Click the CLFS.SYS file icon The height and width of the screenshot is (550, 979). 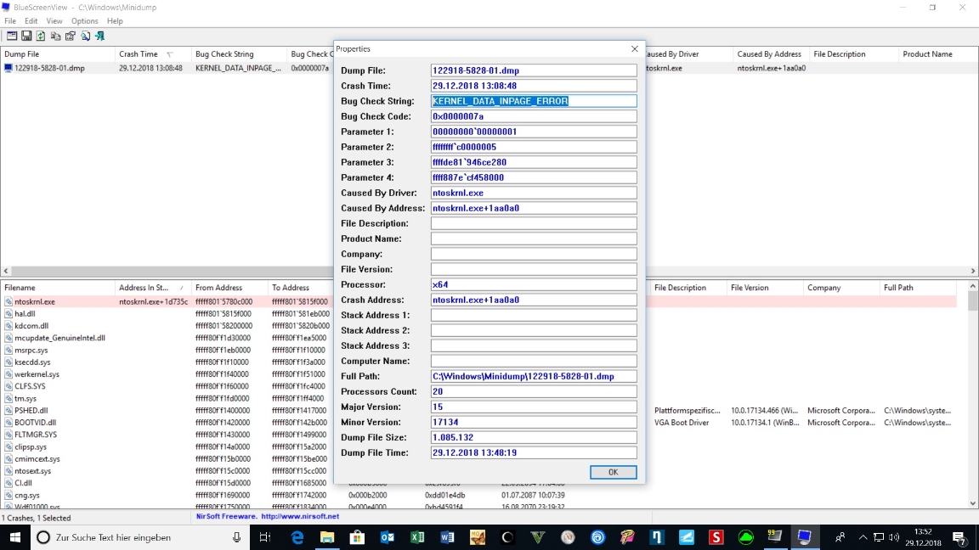8,386
